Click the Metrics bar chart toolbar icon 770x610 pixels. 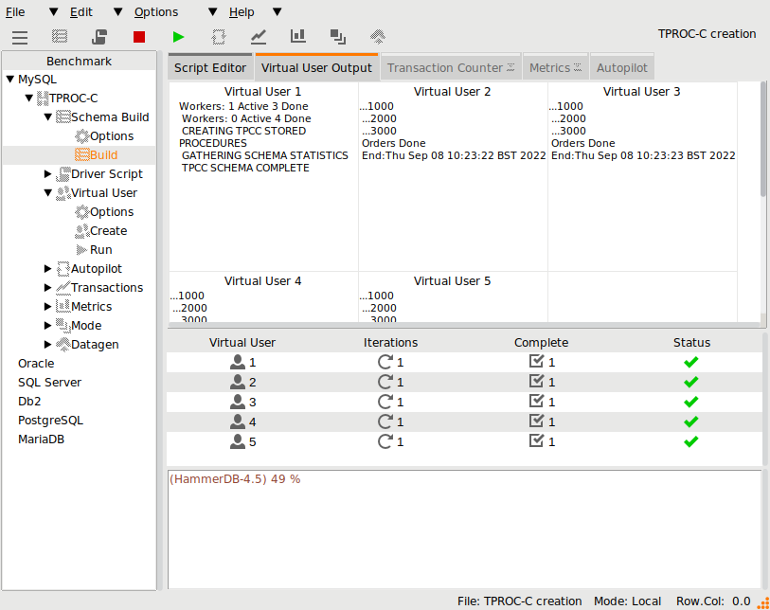pos(298,36)
